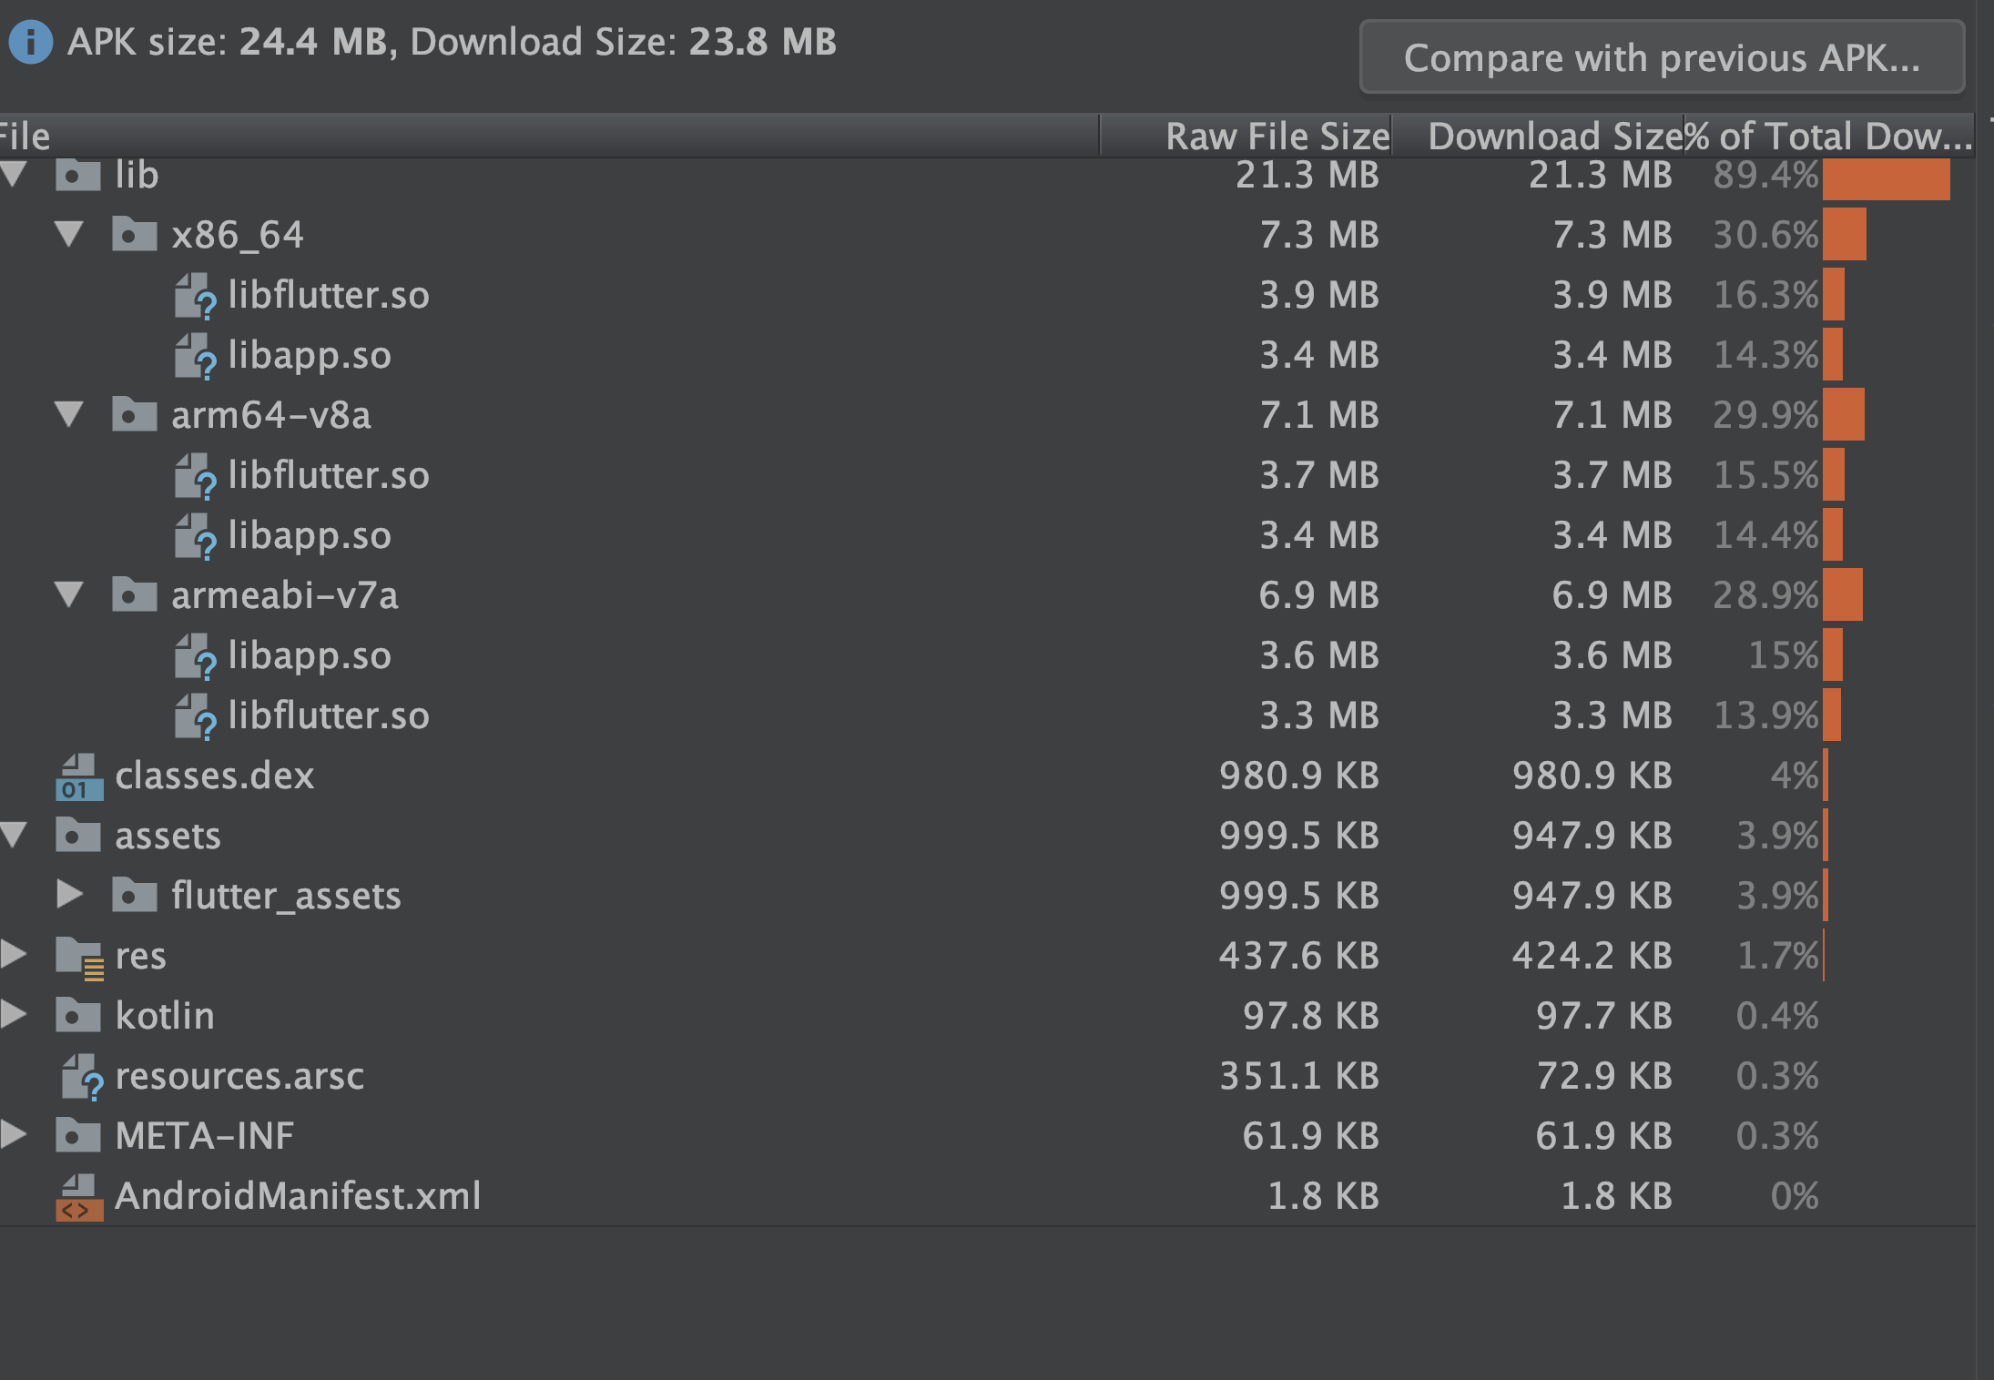The height and width of the screenshot is (1380, 1994).
Task: Click the x86_64 folder icon
Action: coord(135,234)
